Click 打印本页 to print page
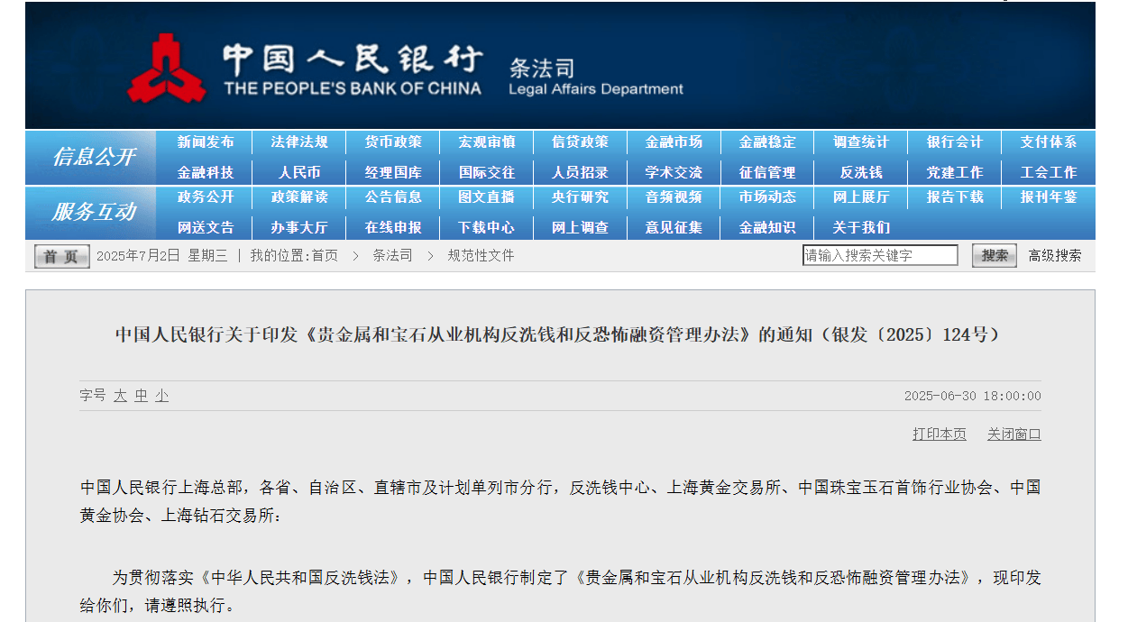This screenshot has height=622, width=1128. [940, 434]
